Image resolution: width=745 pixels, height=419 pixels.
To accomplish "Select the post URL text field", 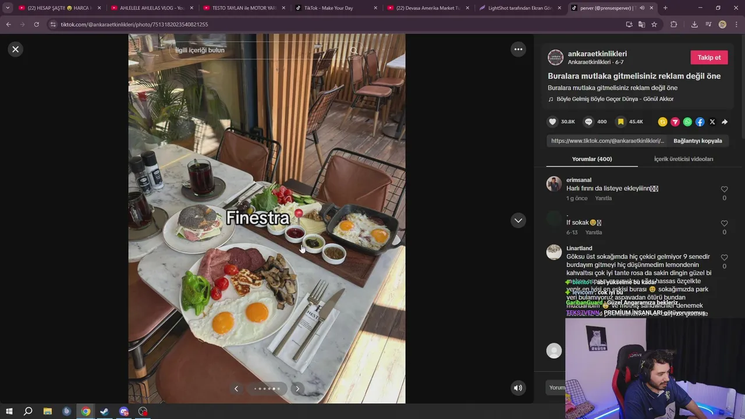I will tap(608, 141).
